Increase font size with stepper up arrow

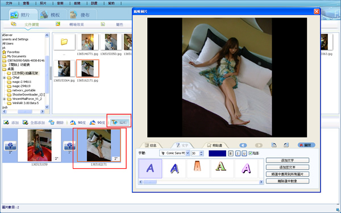pos(201,152)
